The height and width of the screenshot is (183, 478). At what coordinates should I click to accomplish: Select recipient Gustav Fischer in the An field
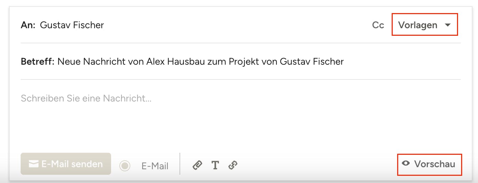72,25
